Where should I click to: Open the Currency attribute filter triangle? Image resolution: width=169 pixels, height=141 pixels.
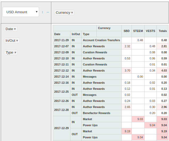(72, 13)
